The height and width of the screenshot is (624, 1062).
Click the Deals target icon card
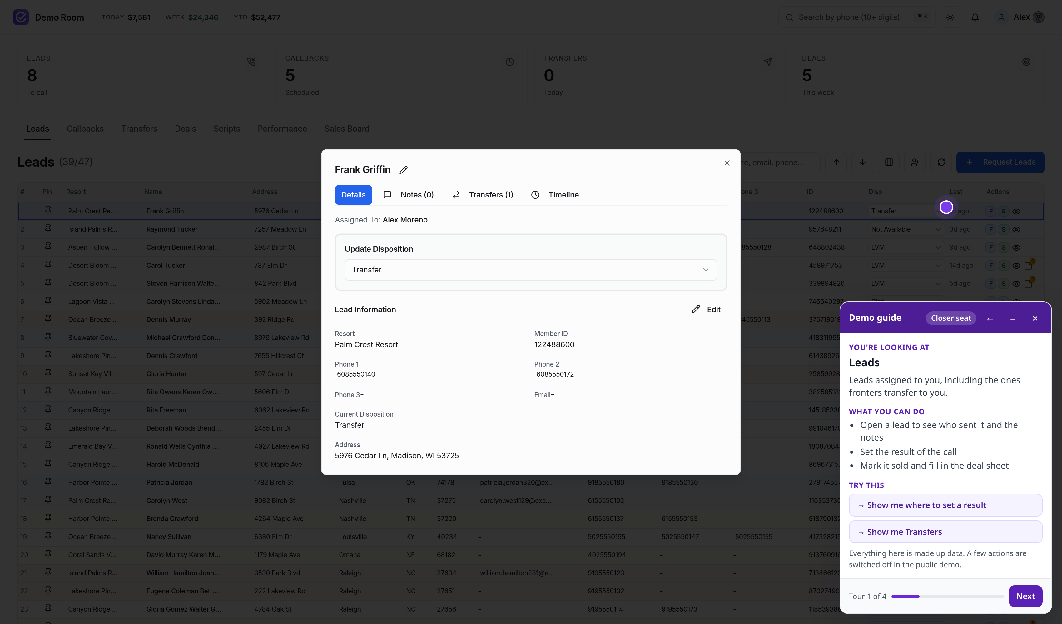click(x=1026, y=62)
